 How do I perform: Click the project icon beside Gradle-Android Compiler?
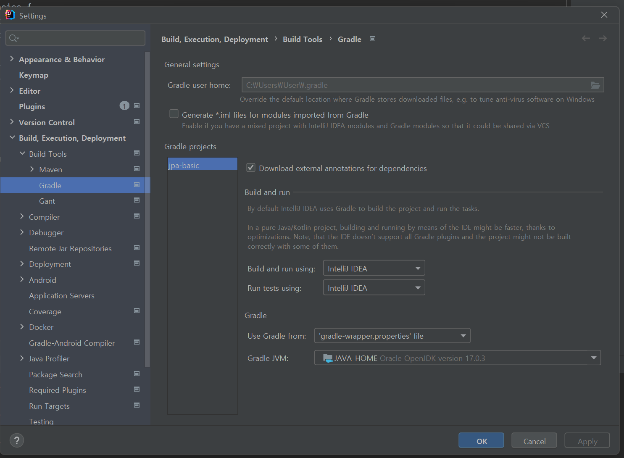(137, 342)
